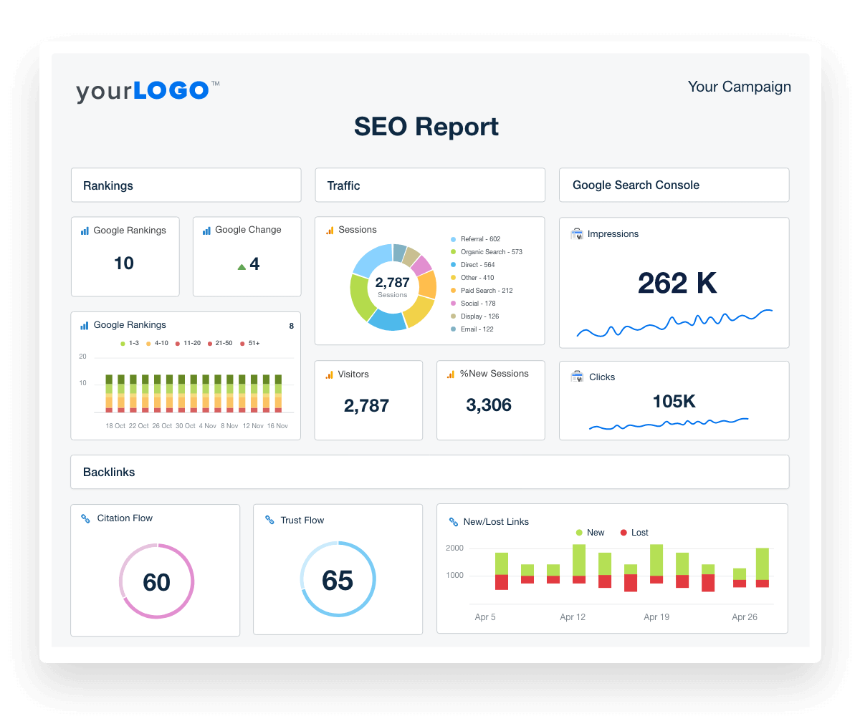The height and width of the screenshot is (716, 860).
Task: Click the Search Console icon beside Clicks
Action: point(578,377)
